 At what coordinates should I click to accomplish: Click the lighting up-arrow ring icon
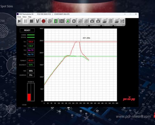coord(86,21)
